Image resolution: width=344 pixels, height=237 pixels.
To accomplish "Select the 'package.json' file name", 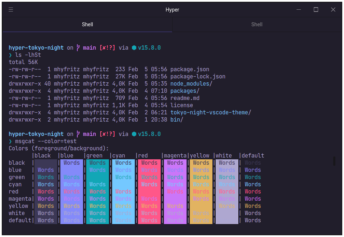I will [x=190, y=69].
